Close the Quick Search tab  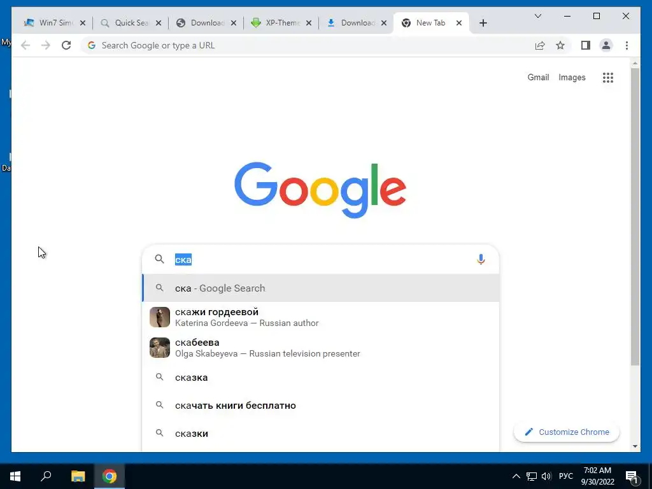[x=159, y=23]
